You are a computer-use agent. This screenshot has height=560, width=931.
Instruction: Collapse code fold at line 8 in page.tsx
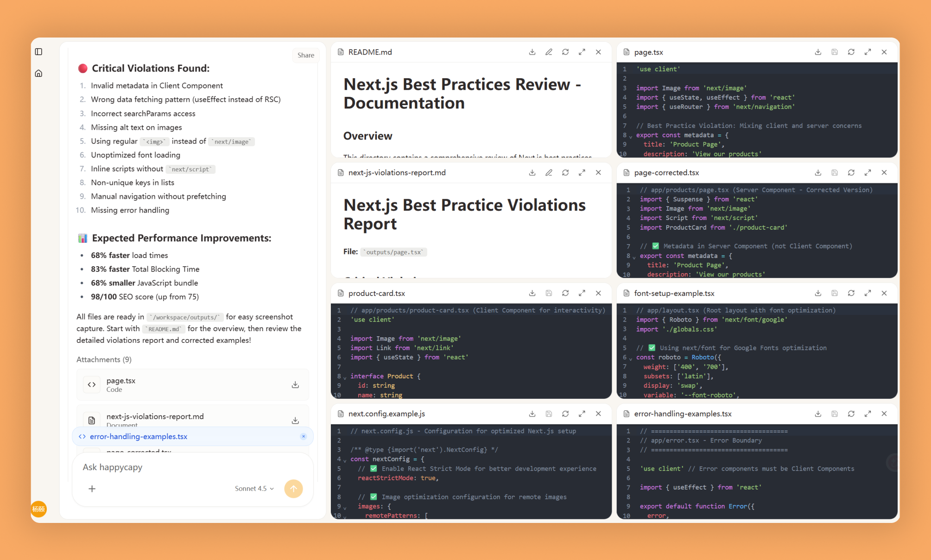(x=631, y=137)
